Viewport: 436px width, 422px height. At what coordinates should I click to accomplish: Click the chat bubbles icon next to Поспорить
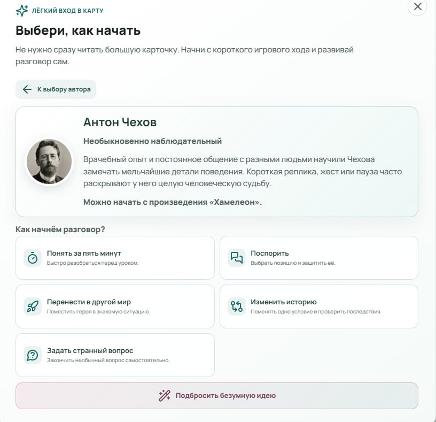point(237,258)
